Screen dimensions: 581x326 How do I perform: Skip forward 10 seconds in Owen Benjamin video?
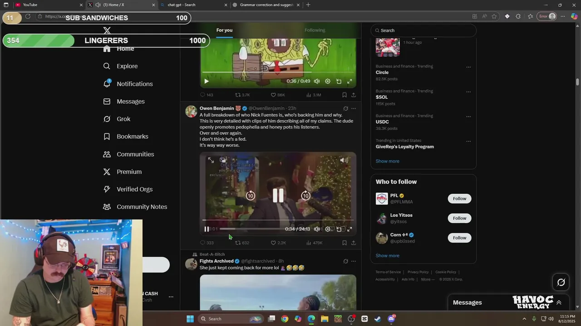pyautogui.click(x=305, y=196)
